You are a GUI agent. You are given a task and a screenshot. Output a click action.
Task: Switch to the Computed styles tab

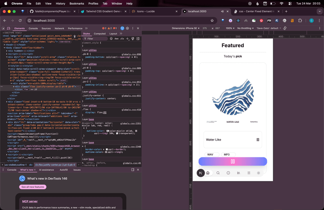(x=99, y=34)
